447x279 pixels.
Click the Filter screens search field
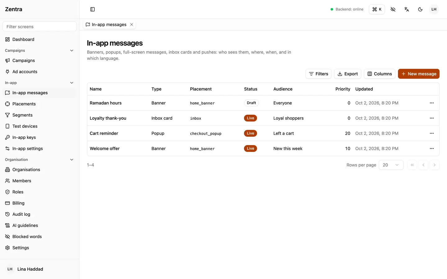[x=40, y=26]
